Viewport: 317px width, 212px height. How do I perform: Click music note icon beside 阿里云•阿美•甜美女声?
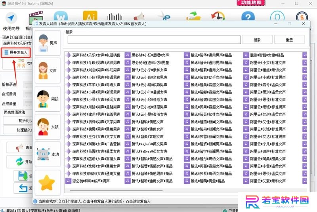click(x=246, y=159)
